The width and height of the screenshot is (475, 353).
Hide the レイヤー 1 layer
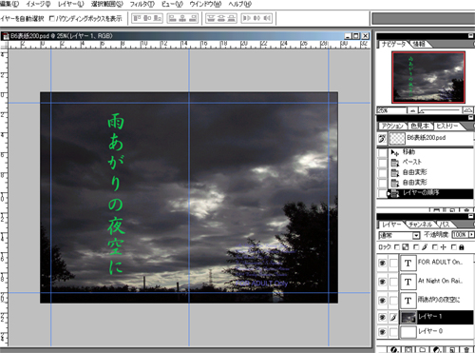click(x=383, y=317)
